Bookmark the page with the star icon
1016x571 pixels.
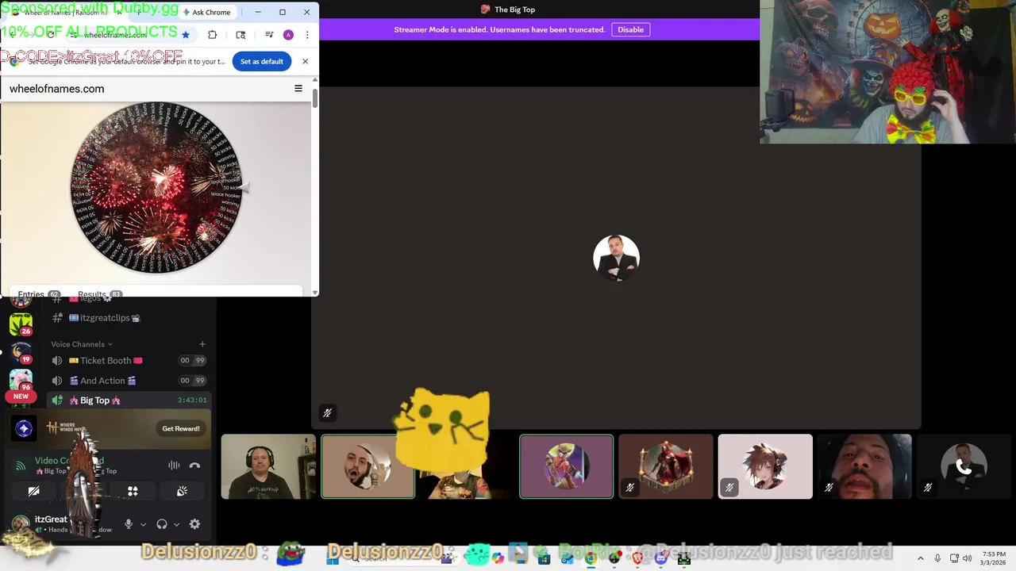(x=186, y=35)
